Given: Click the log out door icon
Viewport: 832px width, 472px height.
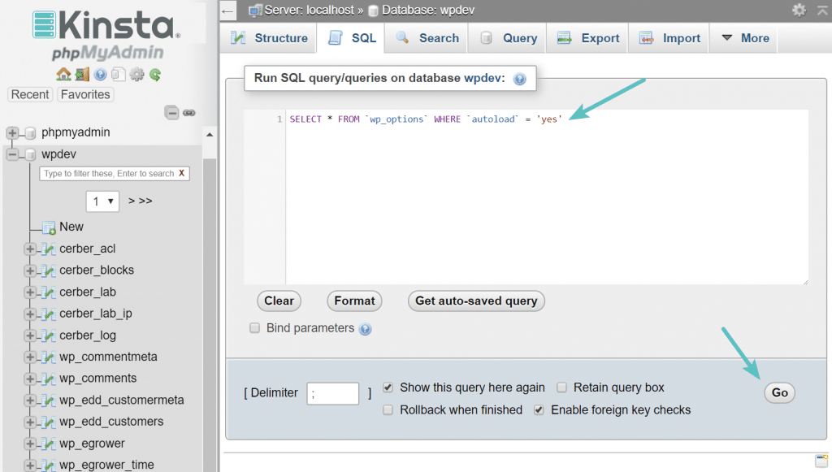Looking at the screenshot, I should [82, 75].
